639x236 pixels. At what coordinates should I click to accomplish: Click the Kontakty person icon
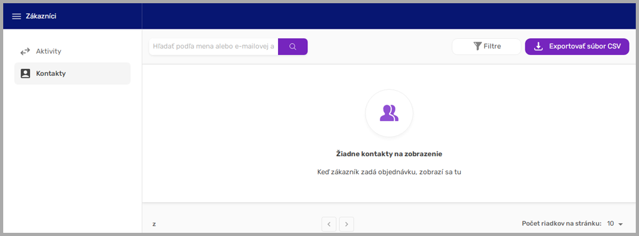coord(26,73)
